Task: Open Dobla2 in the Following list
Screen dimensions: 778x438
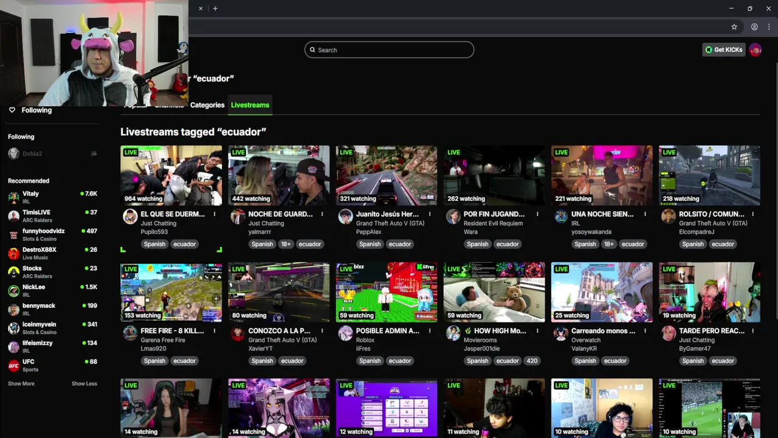Action: click(52, 154)
